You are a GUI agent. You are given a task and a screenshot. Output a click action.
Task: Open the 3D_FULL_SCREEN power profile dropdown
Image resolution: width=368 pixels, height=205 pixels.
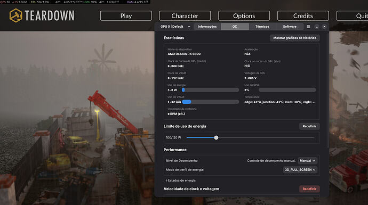click(300, 170)
